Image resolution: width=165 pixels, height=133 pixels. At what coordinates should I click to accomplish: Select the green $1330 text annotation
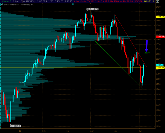point(146,53)
